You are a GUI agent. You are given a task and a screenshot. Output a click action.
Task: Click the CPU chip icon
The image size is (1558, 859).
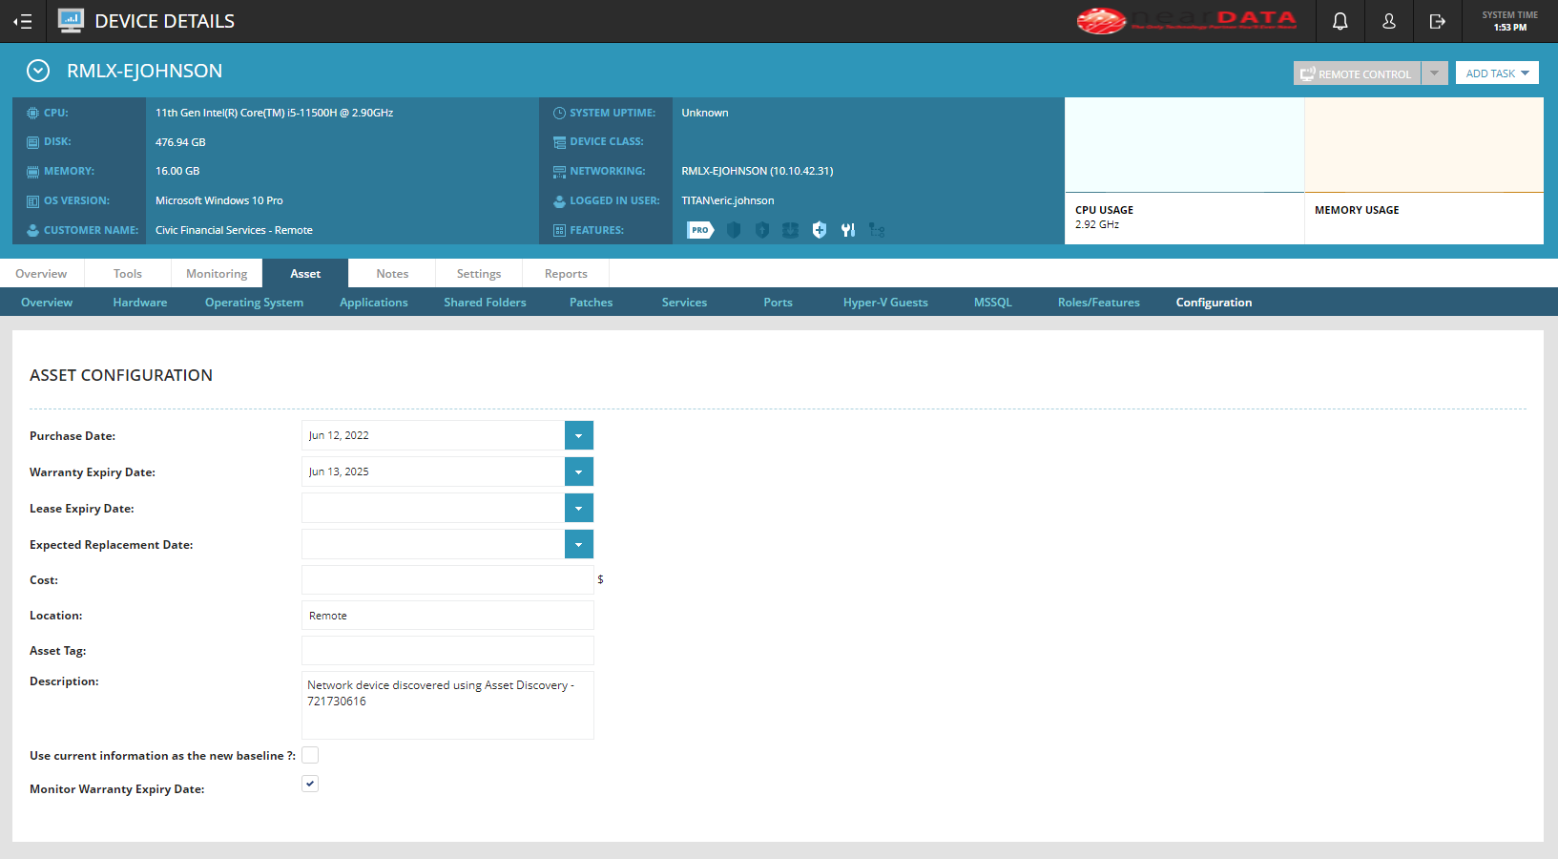tap(32, 113)
